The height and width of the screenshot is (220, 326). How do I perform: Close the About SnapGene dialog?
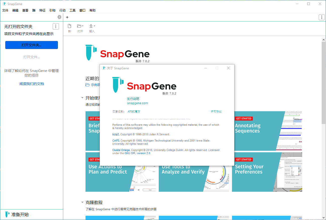click(228, 68)
